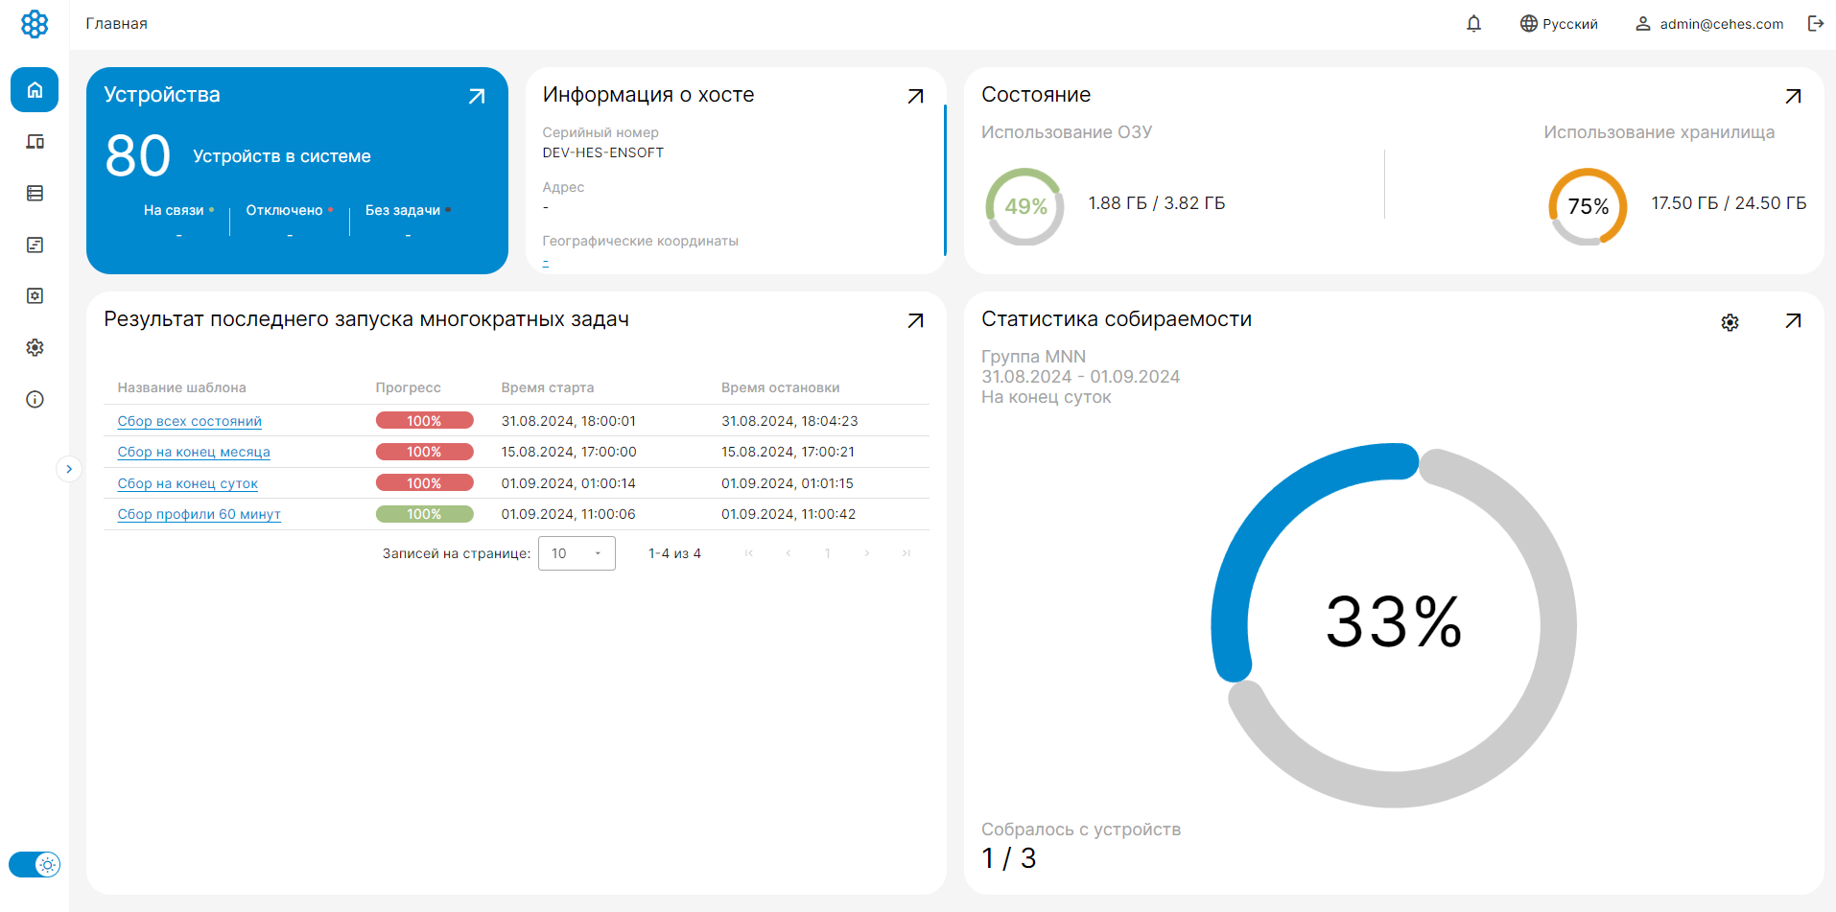Image resolution: width=1836 pixels, height=912 pixels.
Task: Open the admin@cehes.com user menu
Action: point(1709,24)
